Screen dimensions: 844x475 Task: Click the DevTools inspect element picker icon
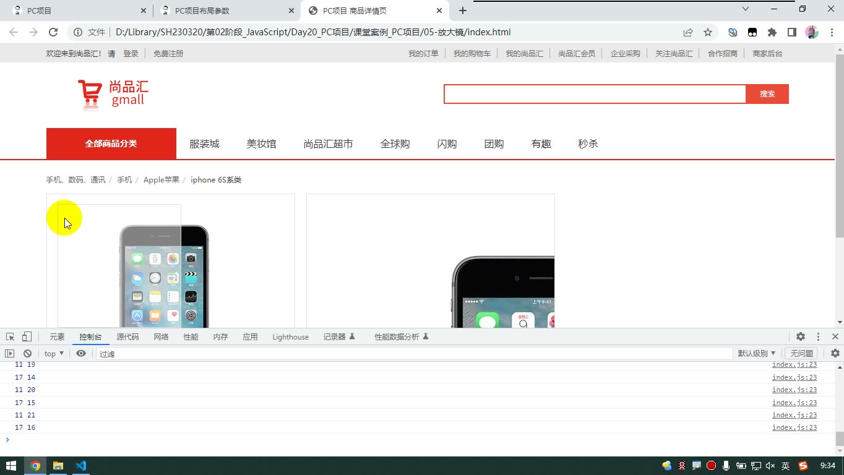click(11, 336)
